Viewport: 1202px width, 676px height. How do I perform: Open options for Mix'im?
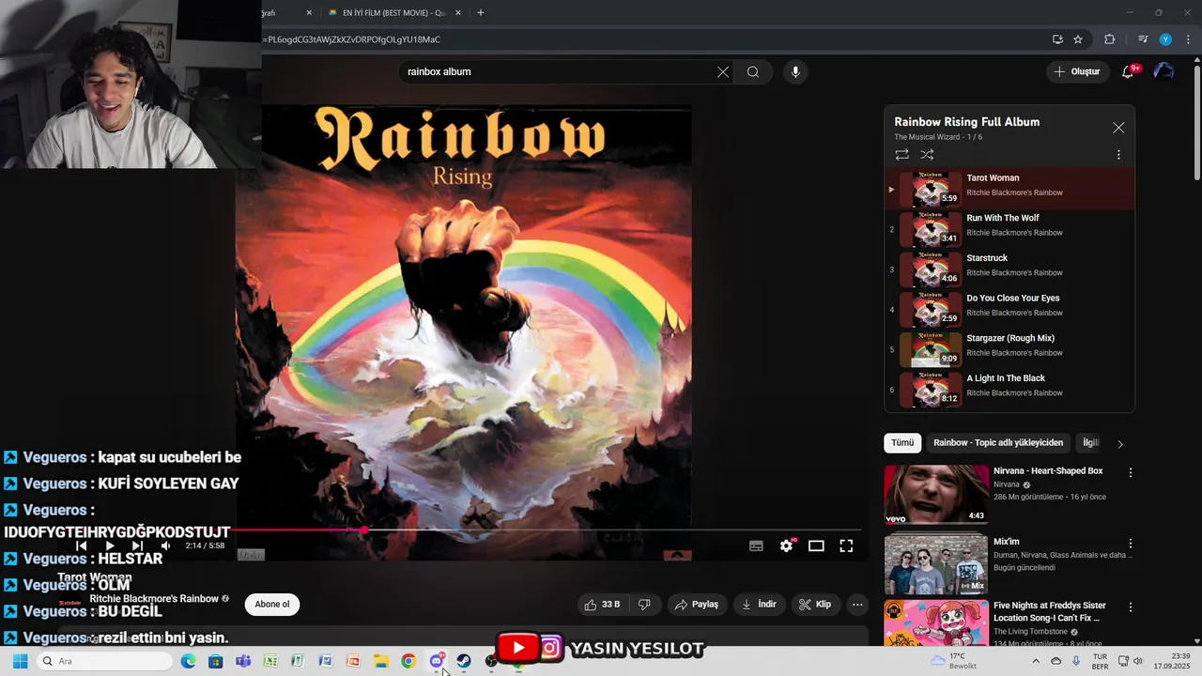pyautogui.click(x=1131, y=544)
